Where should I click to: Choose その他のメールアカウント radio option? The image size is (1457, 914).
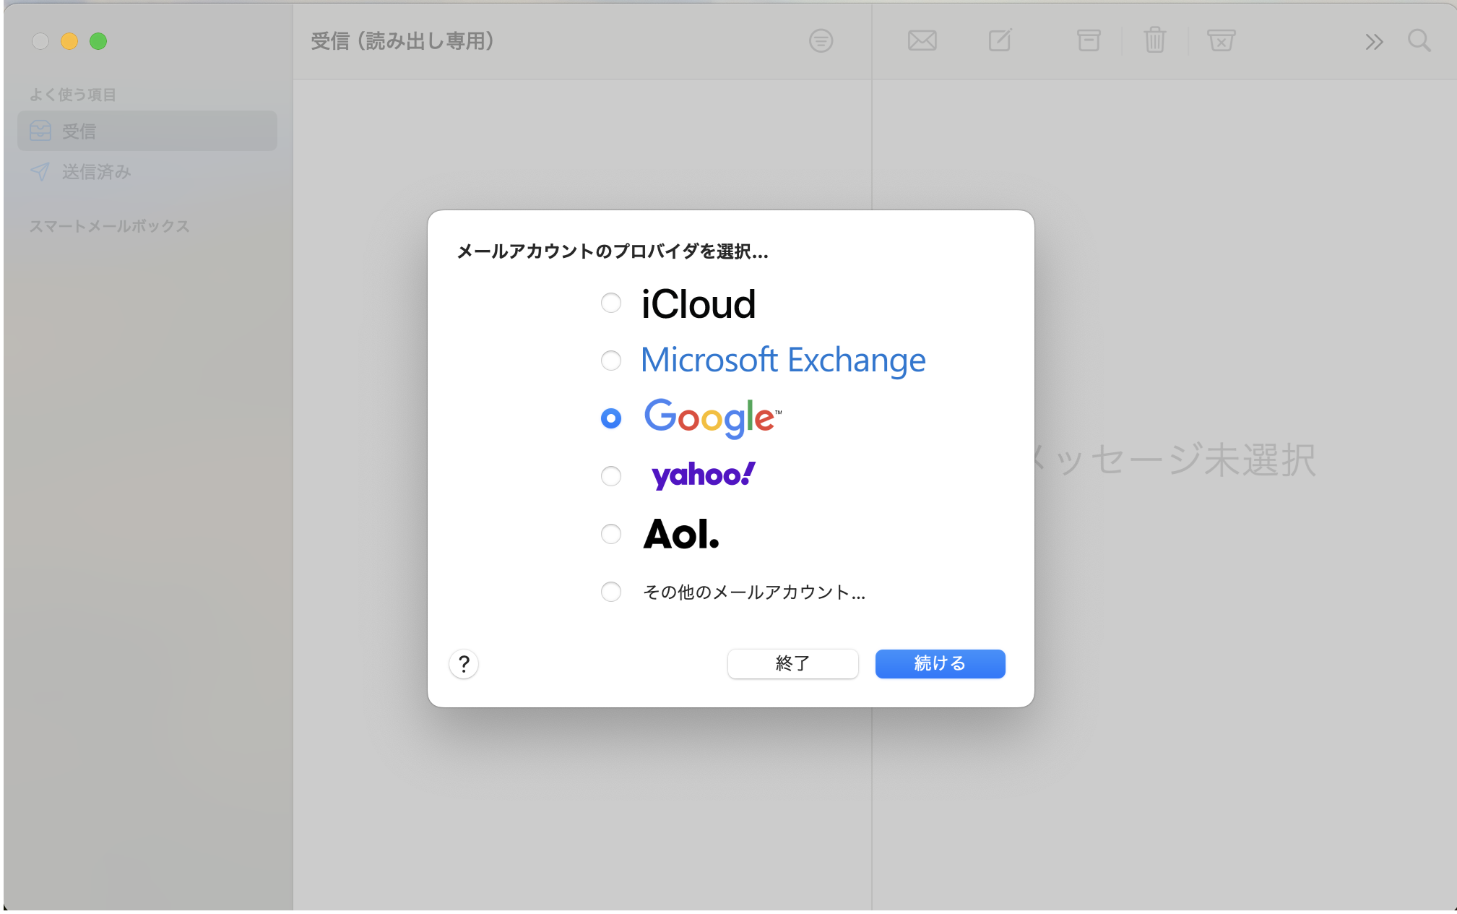coord(611,592)
